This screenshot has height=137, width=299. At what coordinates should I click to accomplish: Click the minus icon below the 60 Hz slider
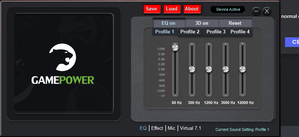tap(175, 95)
